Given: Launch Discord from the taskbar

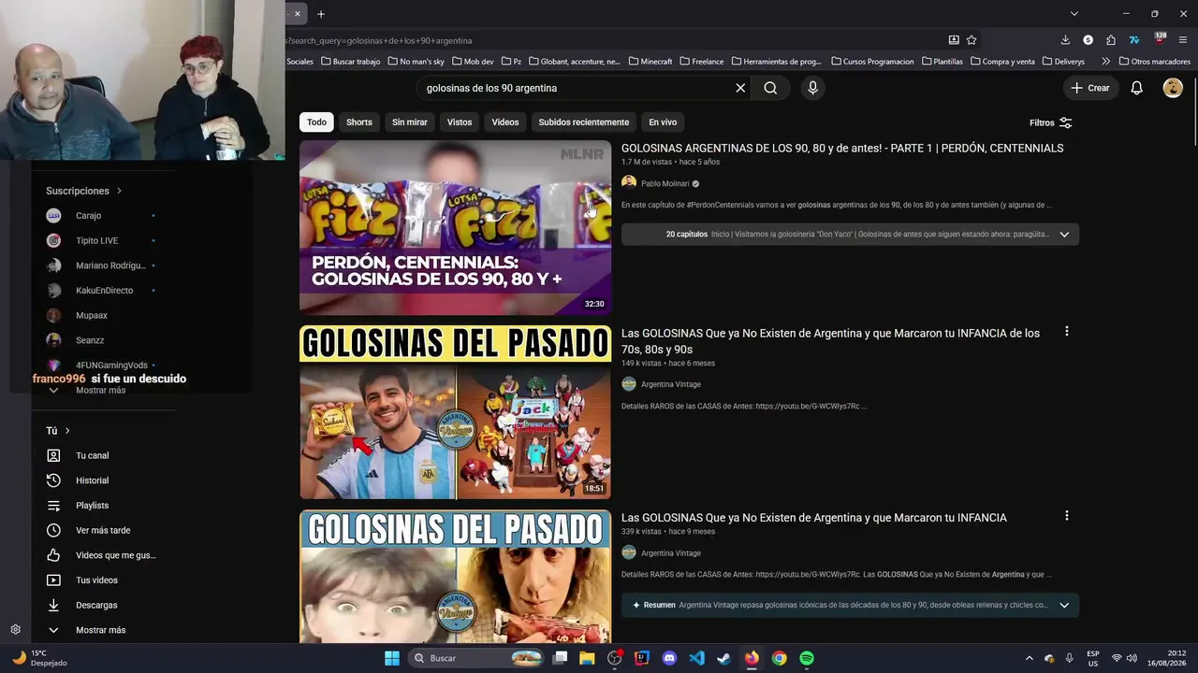Looking at the screenshot, I should click(669, 658).
